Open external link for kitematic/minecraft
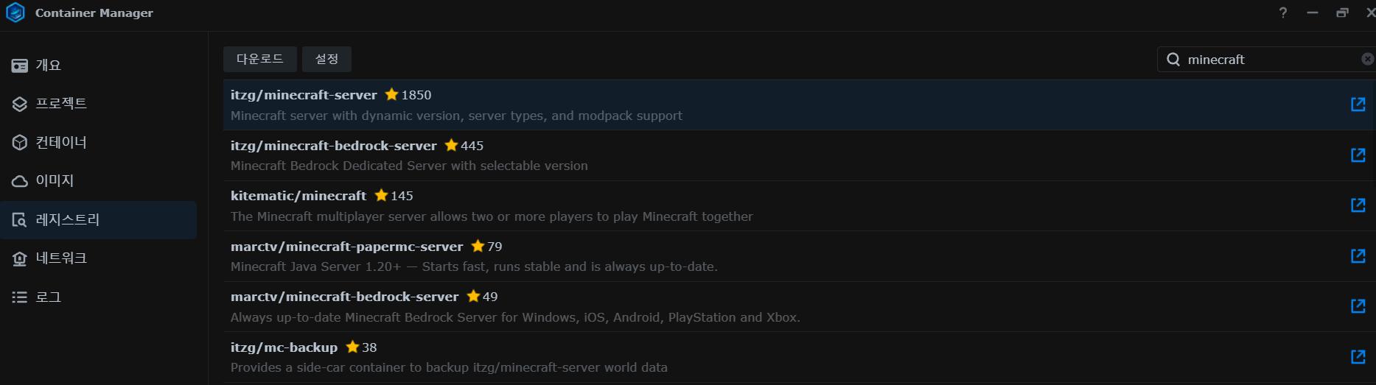The image size is (1376, 385). [x=1358, y=205]
